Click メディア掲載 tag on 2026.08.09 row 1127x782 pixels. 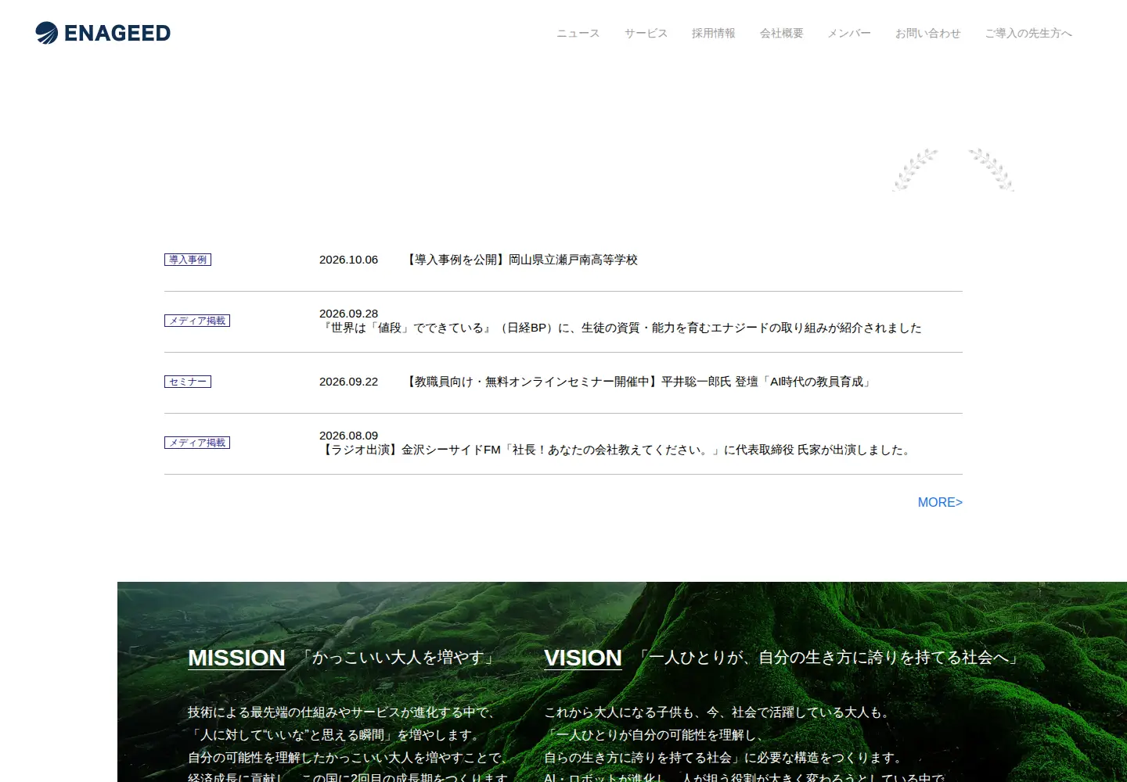197,443
